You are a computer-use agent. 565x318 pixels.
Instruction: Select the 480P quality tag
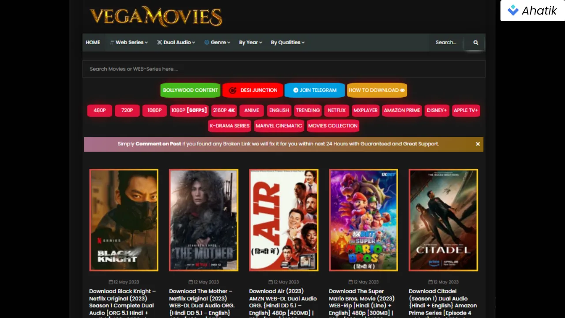[100, 110]
